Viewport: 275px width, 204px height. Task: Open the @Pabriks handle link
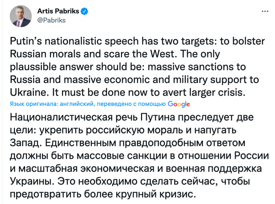coord(51,20)
